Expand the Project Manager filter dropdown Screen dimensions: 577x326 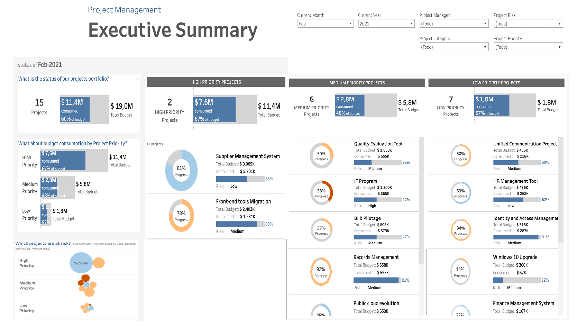click(x=454, y=24)
